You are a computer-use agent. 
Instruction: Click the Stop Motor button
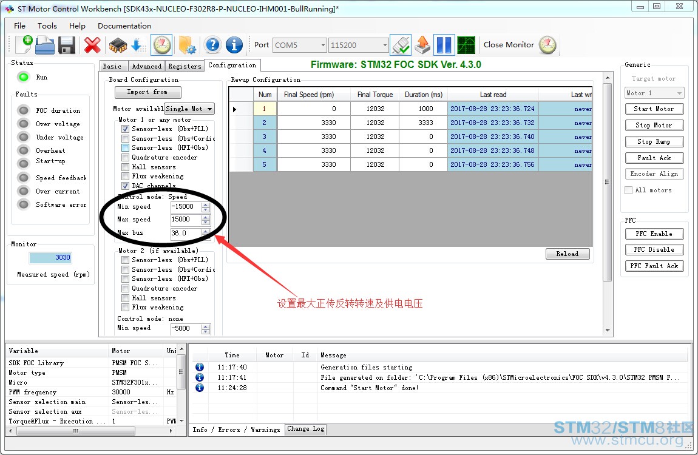coord(654,125)
